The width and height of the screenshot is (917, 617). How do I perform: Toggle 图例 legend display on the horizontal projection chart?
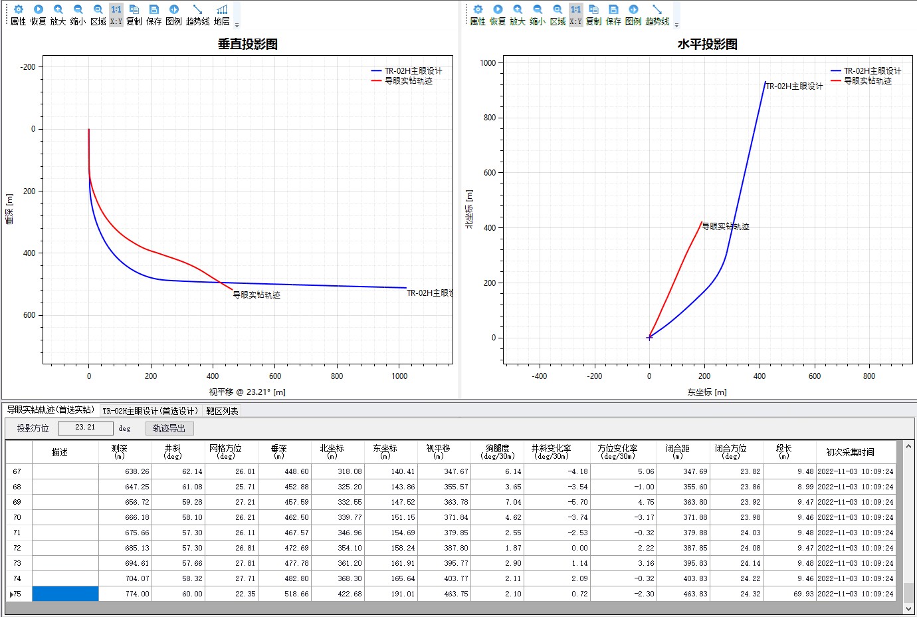(633, 15)
